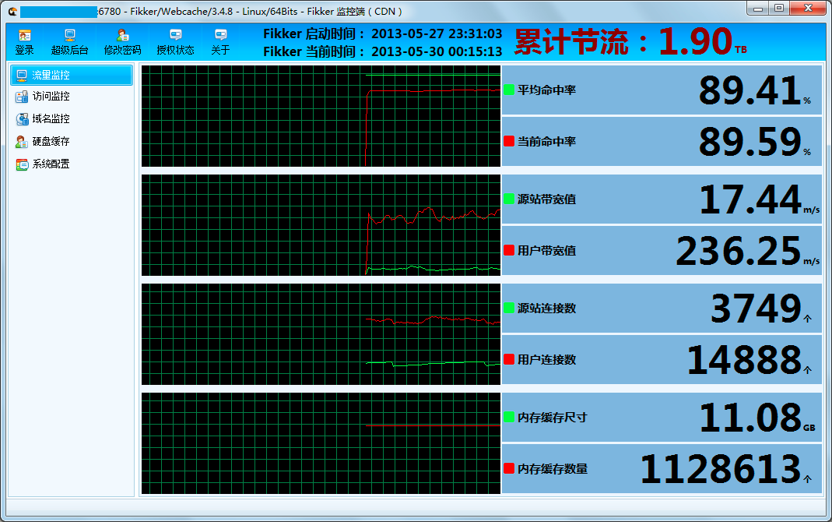Click the red 内存缓存数量 legend square
The height and width of the screenshot is (522, 832).
pos(509,468)
